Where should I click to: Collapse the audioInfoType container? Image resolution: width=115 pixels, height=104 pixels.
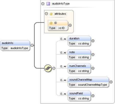click(x=43, y=4)
